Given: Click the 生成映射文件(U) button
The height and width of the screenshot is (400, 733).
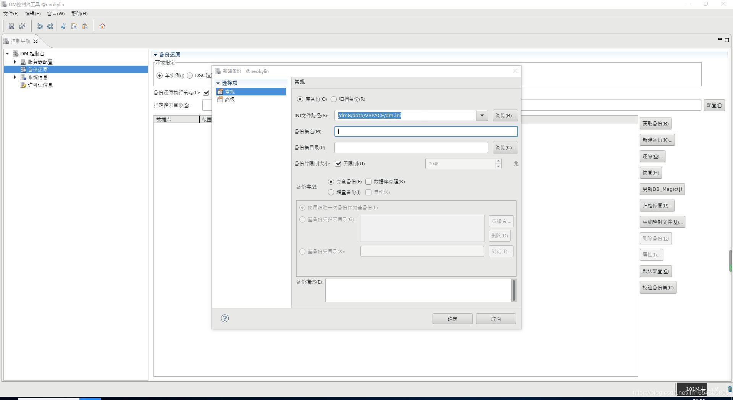Looking at the screenshot, I should [x=663, y=222].
